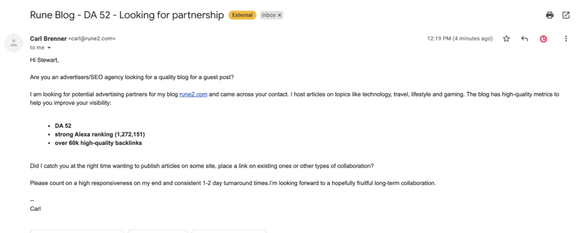Print this email with the printer icon

tap(550, 15)
